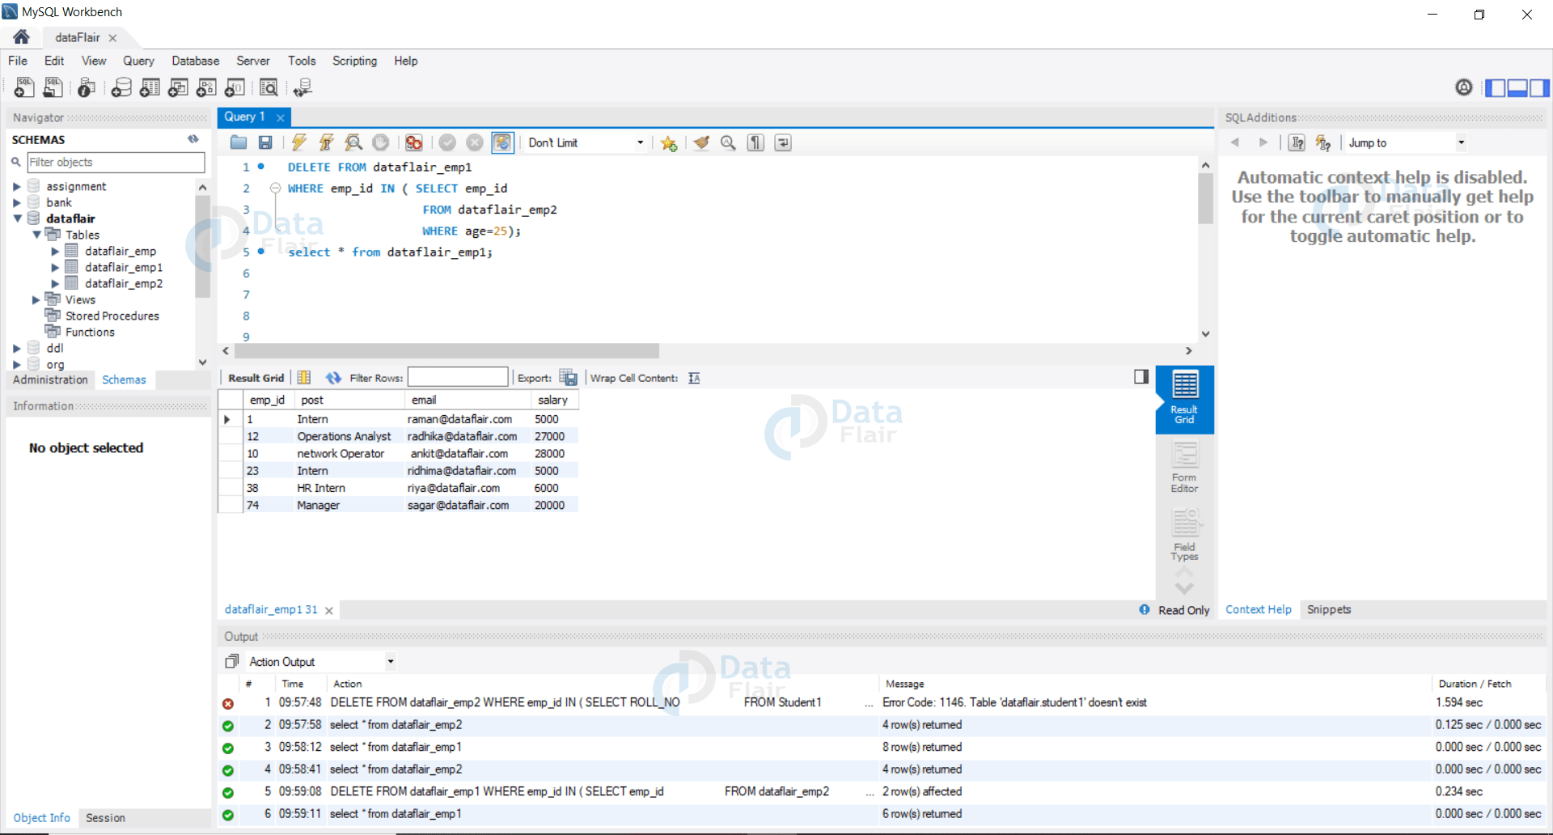Open the Database menu

coord(195,61)
